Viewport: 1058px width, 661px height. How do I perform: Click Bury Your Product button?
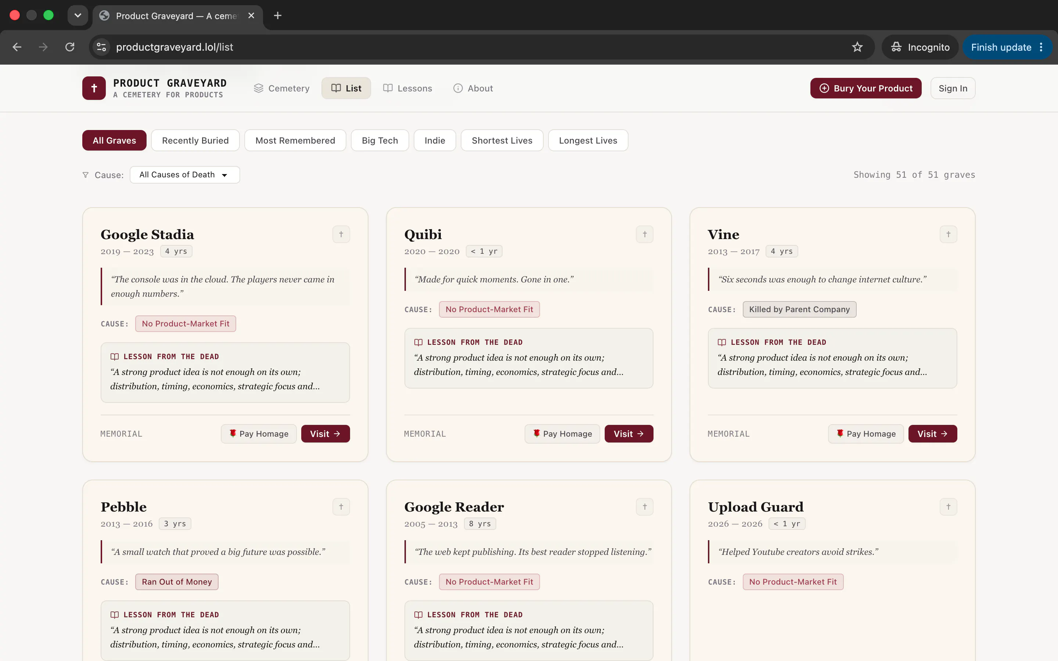[x=866, y=88]
